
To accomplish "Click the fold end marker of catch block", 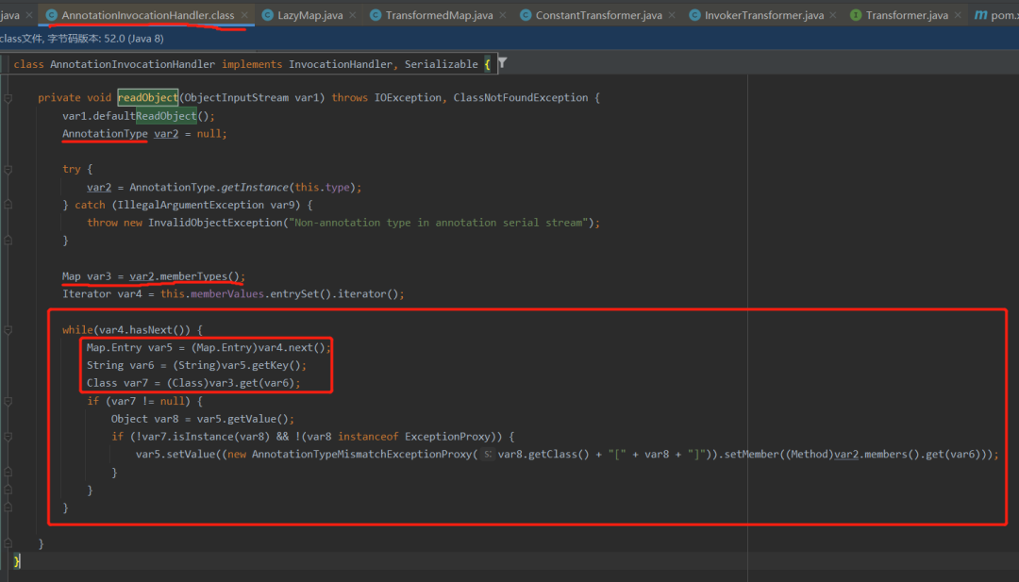I will [x=8, y=241].
